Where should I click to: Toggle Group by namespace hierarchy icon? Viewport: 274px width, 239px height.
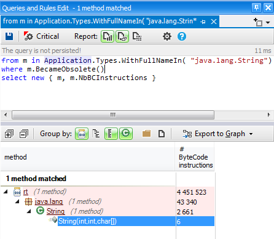click(96, 134)
